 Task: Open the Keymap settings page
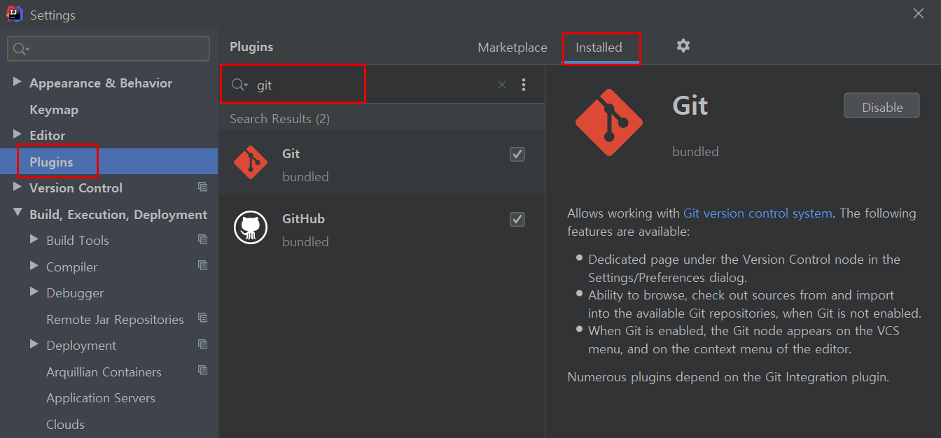pyautogui.click(x=54, y=110)
